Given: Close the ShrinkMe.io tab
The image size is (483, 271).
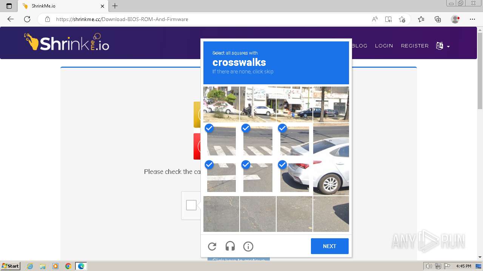Looking at the screenshot, I should click(102, 6).
